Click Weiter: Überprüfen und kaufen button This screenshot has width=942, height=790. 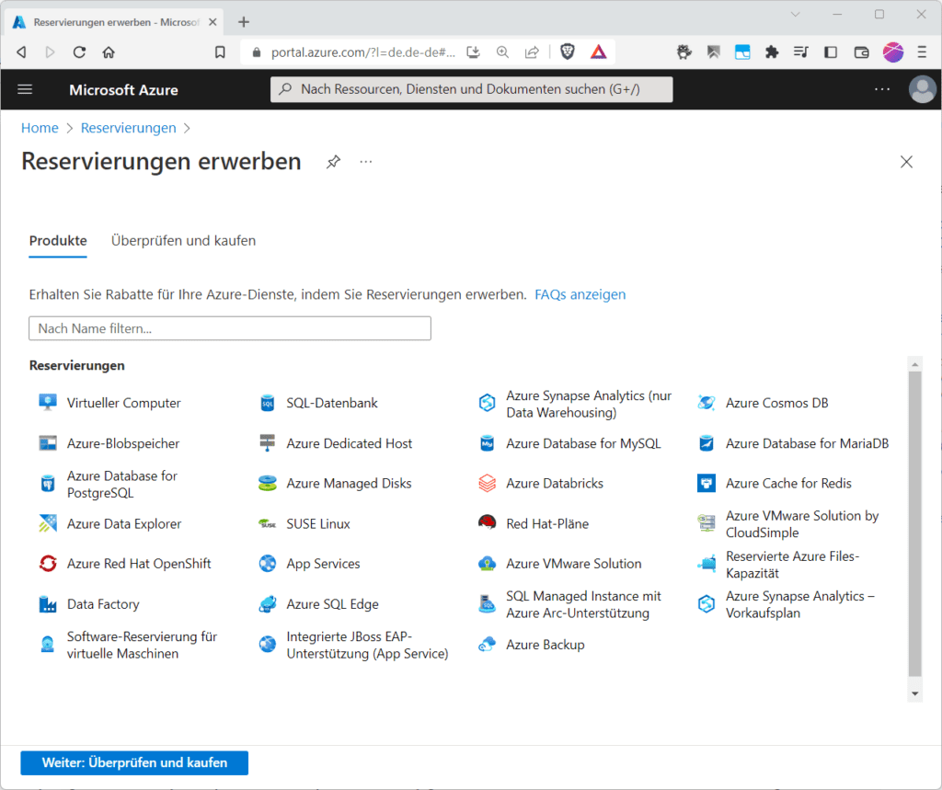pos(134,762)
